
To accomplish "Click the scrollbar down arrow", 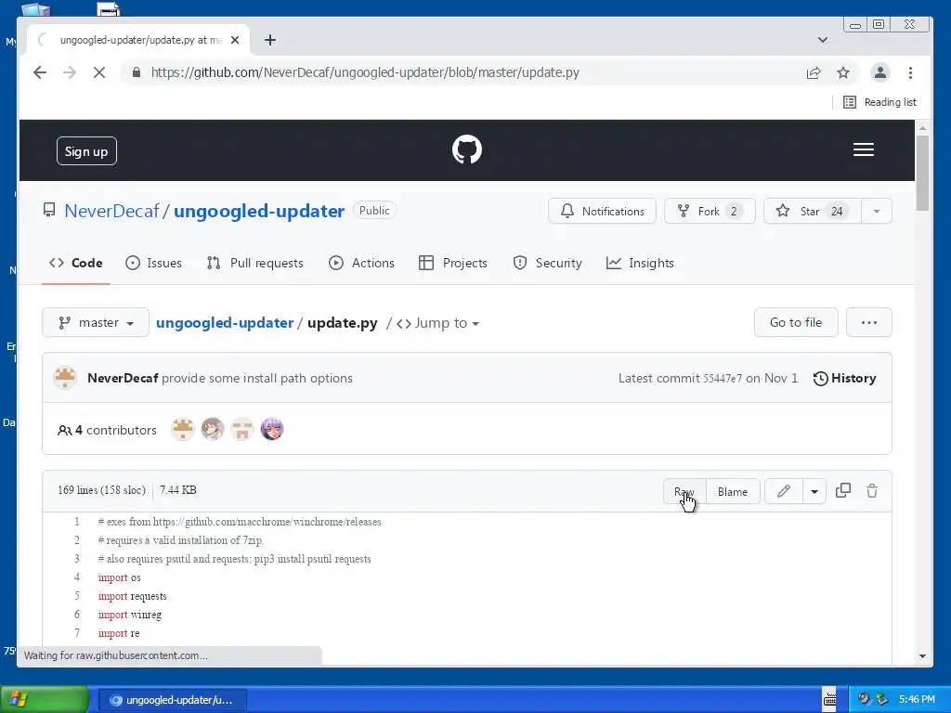I will (x=922, y=656).
